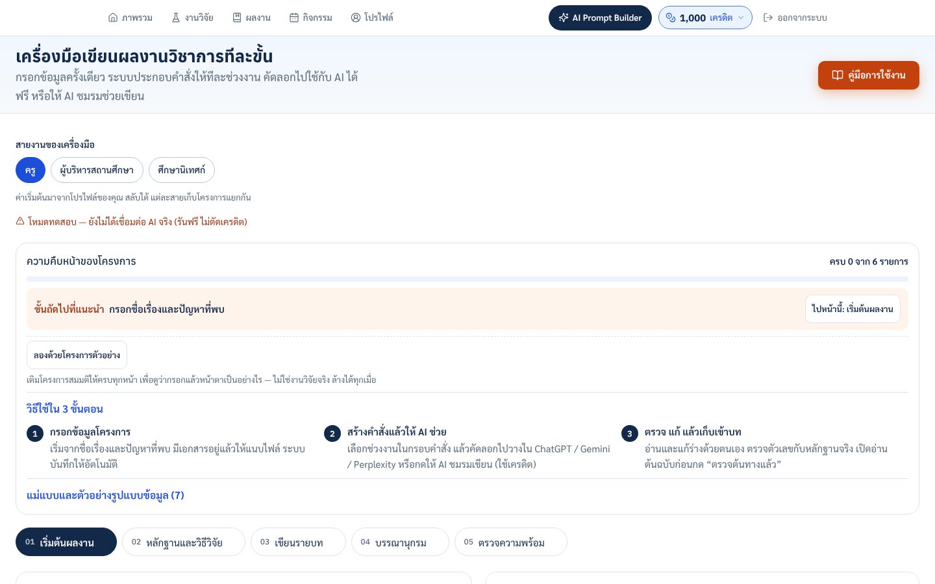Click the title "เครื่องมือเขียนผลงานวิชาการทีละขั้น"

pos(144,56)
